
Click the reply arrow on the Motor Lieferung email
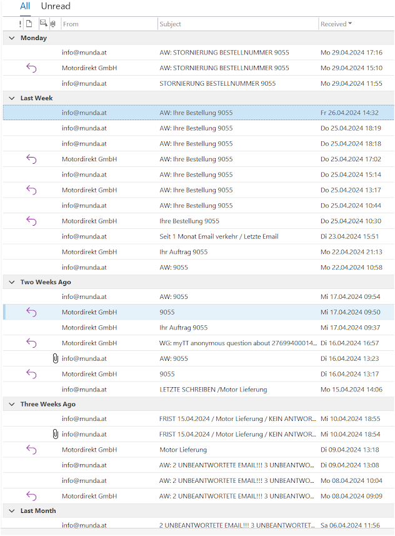tap(31, 450)
